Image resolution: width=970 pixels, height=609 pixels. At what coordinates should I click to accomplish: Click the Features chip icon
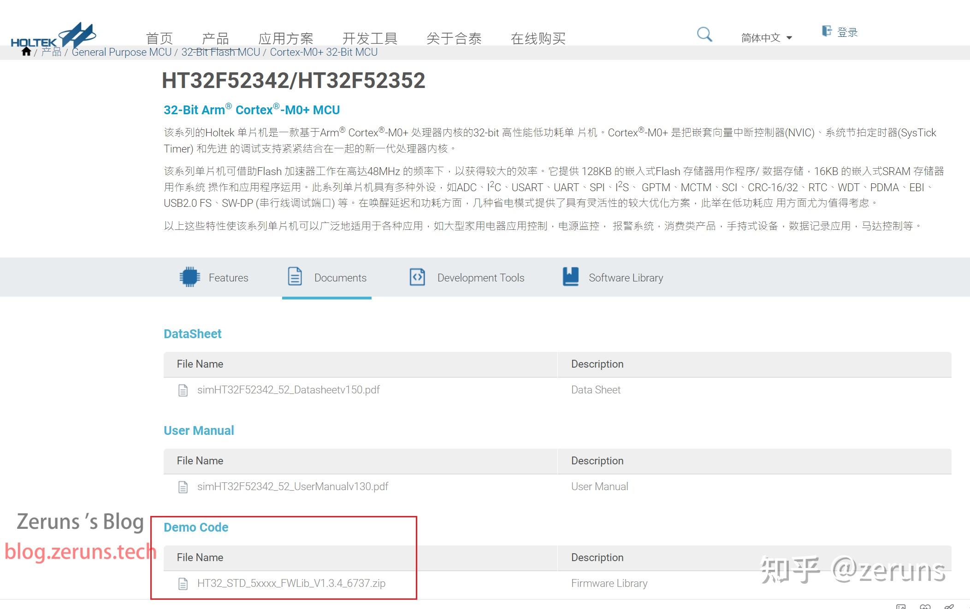(189, 276)
